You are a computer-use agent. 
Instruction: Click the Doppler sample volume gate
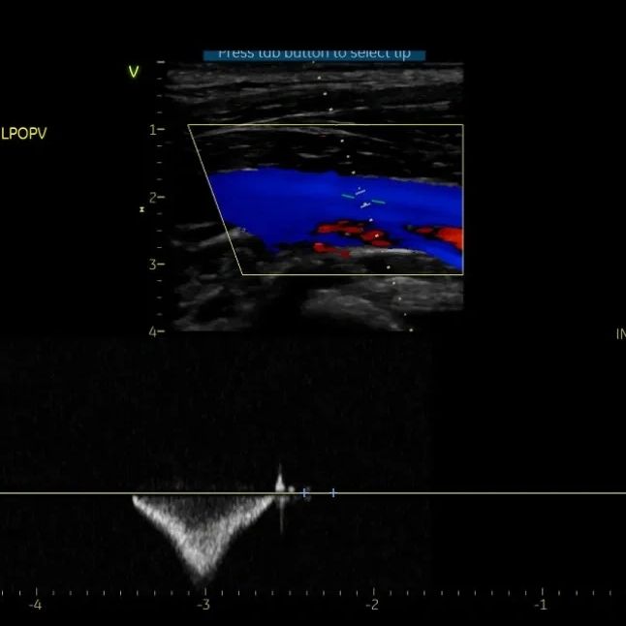[363, 199]
